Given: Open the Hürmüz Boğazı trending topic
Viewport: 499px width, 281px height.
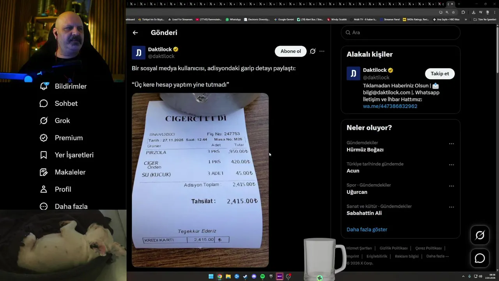Looking at the screenshot, I should pos(365,150).
